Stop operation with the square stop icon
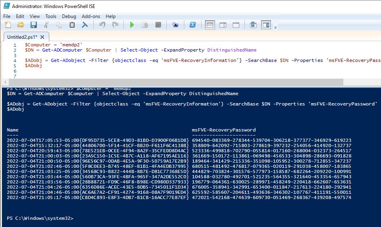 coord(158,25)
